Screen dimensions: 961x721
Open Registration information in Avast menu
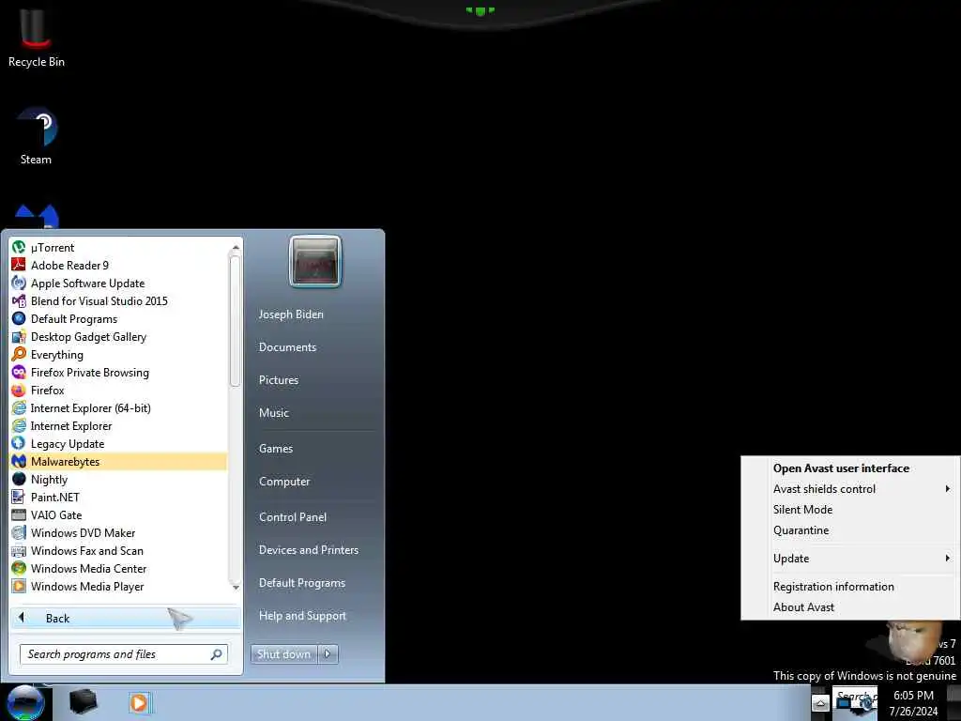tap(833, 586)
